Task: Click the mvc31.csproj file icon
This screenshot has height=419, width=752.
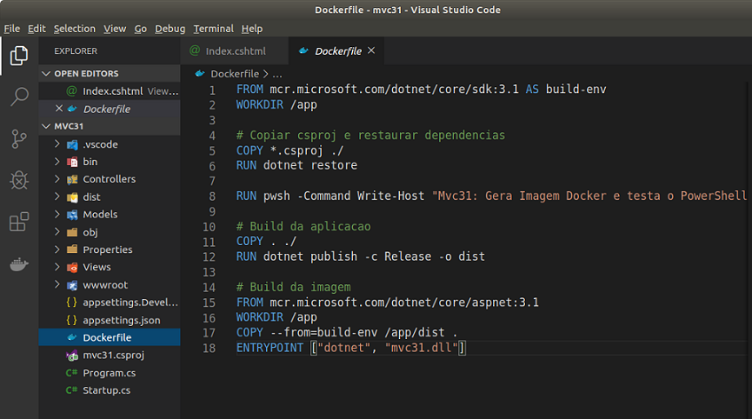Action: (x=72, y=356)
